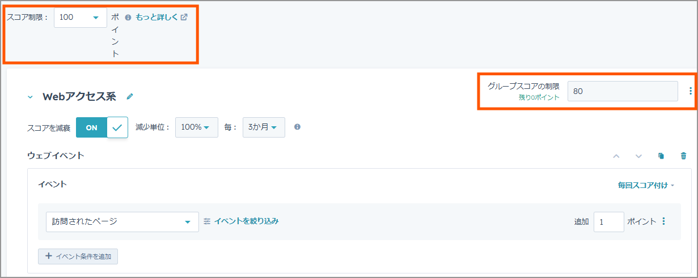Click the points input field showing 1
This screenshot has width=698, height=278.
tap(608, 222)
